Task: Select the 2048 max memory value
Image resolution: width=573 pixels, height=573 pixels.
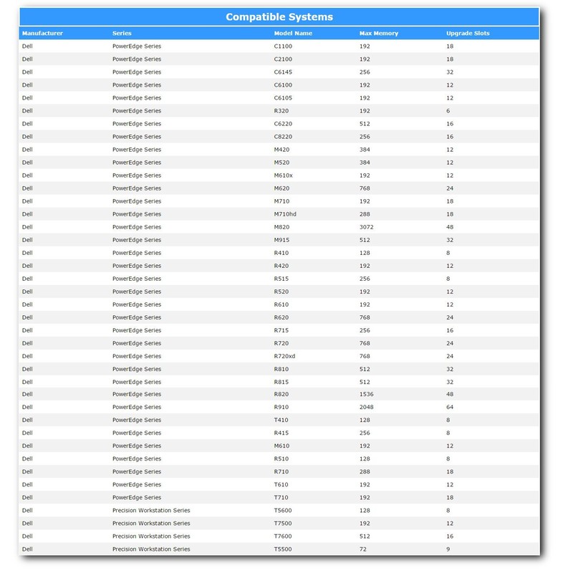Action: (x=366, y=407)
